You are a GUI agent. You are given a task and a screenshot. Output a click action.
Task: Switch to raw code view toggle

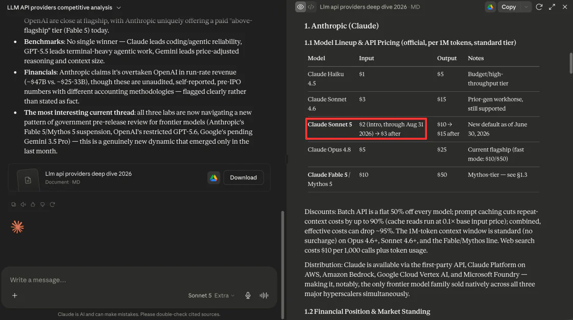[311, 7]
